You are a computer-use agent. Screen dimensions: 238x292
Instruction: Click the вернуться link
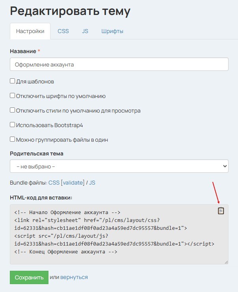click(74, 277)
